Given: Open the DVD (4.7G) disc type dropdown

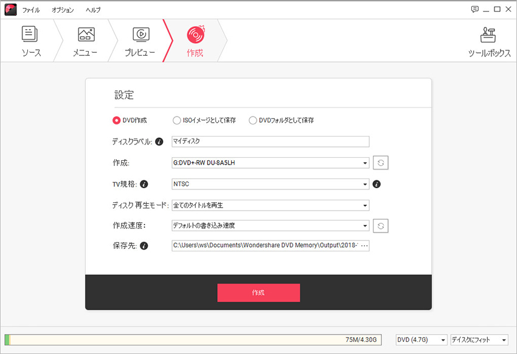Looking at the screenshot, I should pos(422,340).
